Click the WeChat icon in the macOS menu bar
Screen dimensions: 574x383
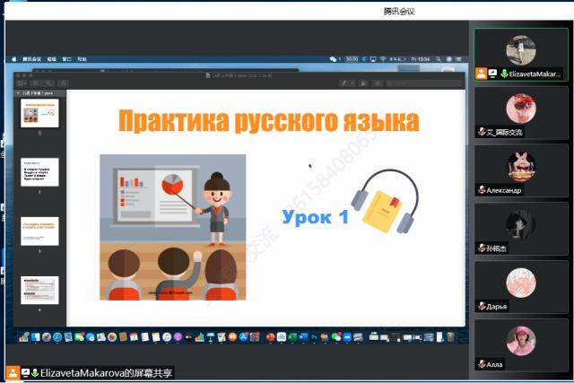[333, 59]
